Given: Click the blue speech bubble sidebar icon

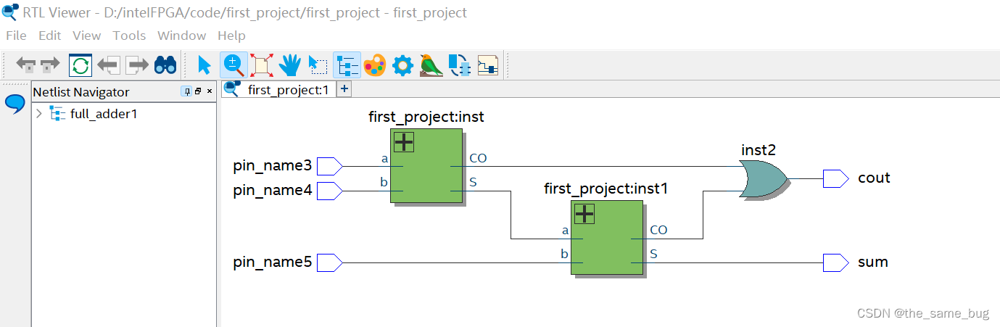Looking at the screenshot, I should (x=15, y=104).
